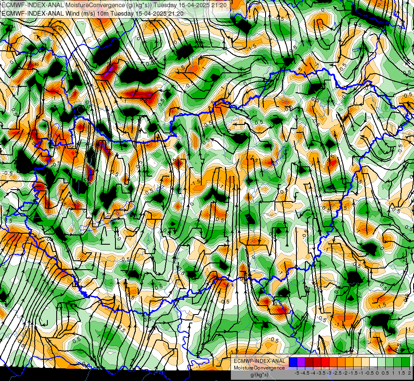Pick the blue legend swatch
414x381 pixels.
click(293, 362)
